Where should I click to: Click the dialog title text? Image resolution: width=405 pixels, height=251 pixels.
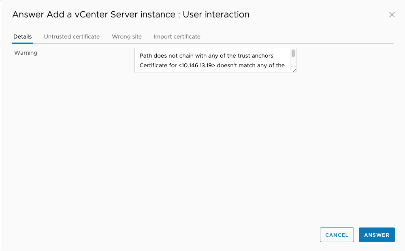click(131, 15)
